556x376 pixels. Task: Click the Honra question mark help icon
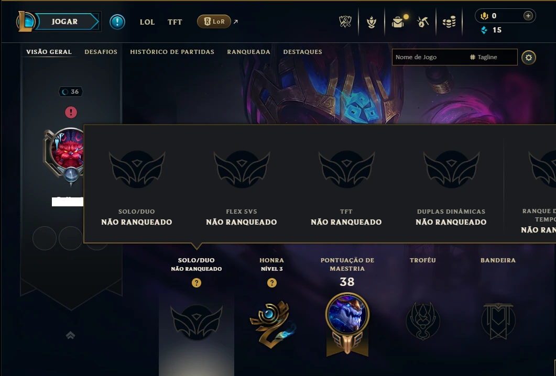pyautogui.click(x=272, y=283)
